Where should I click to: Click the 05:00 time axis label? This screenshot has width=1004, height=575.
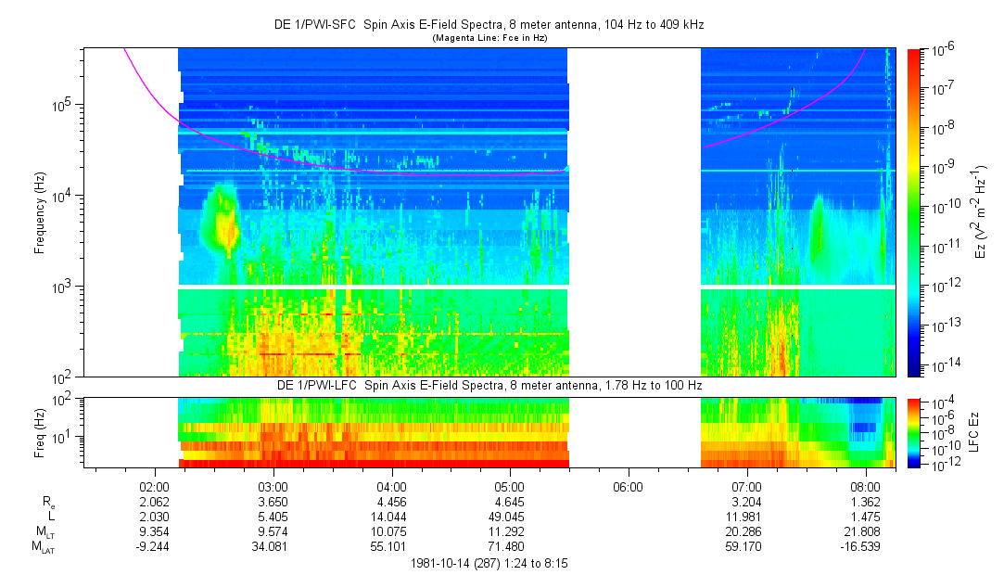point(510,486)
